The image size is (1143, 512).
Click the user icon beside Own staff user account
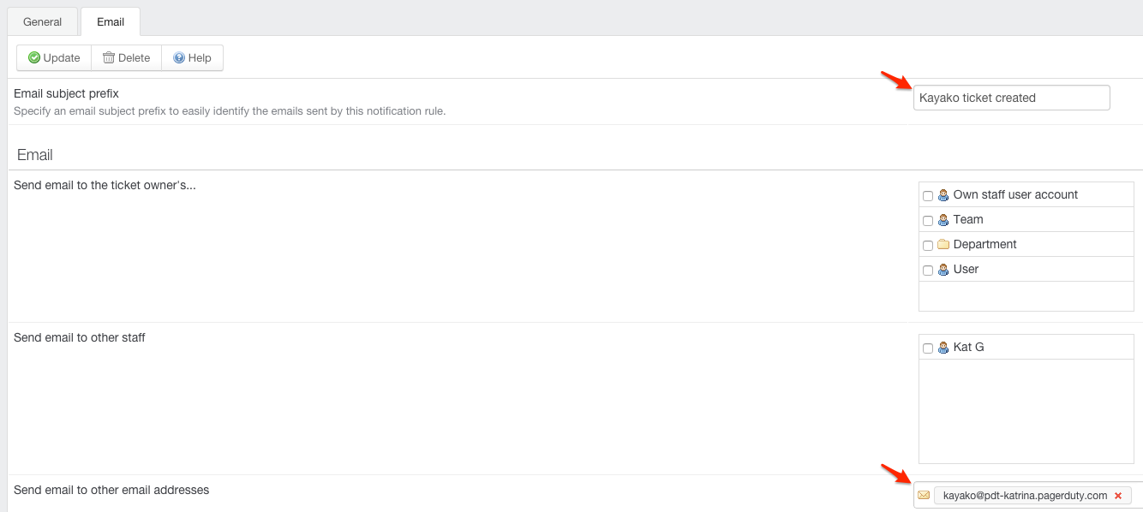pyautogui.click(x=943, y=195)
